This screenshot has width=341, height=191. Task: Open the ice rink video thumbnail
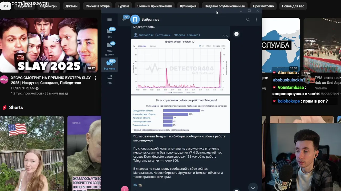(322, 45)
